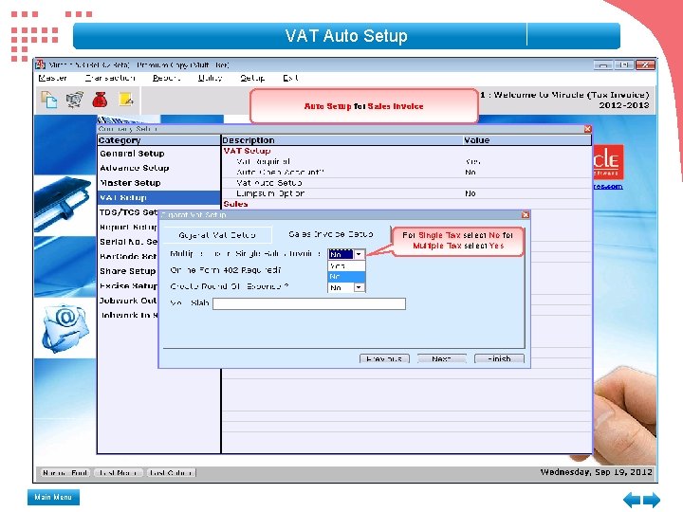Open the Multiple or Single Sales Invoice dropdown
The height and width of the screenshot is (512, 683).
point(359,254)
